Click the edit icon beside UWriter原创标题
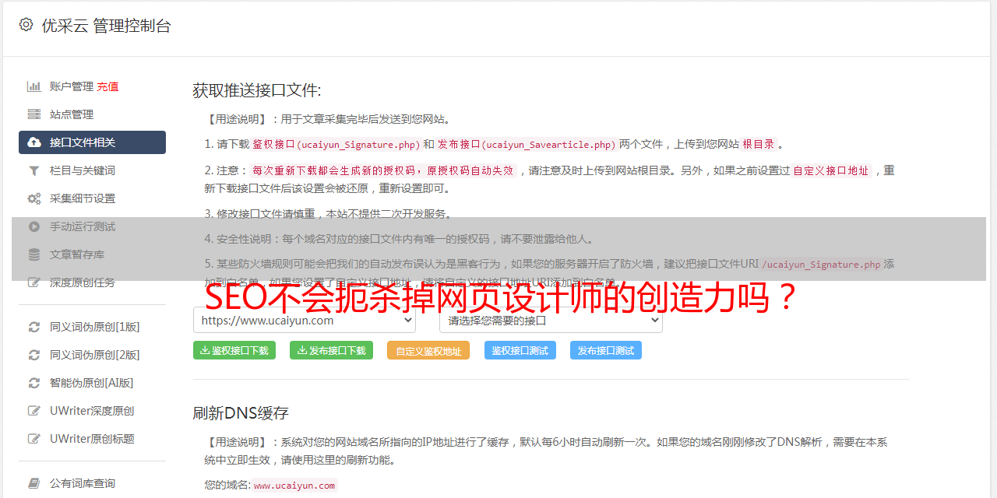 [x=34, y=439]
